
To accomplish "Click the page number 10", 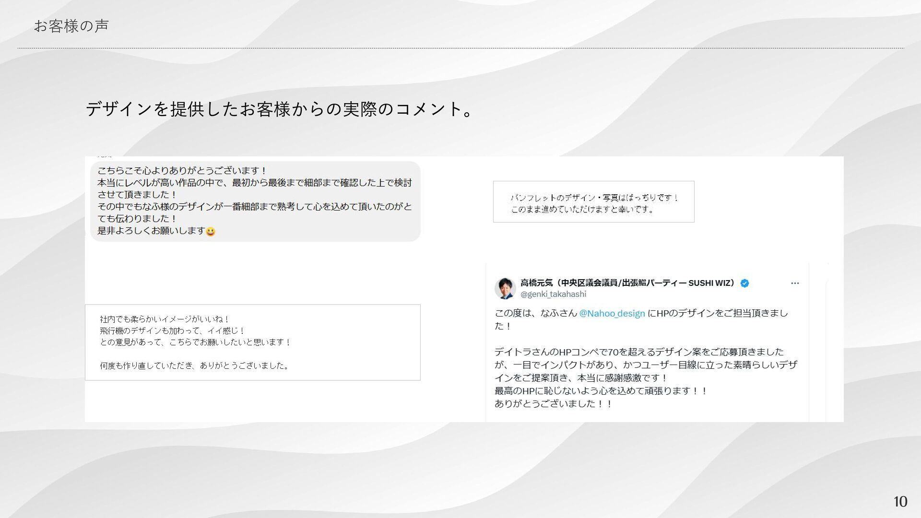I will [900, 502].
